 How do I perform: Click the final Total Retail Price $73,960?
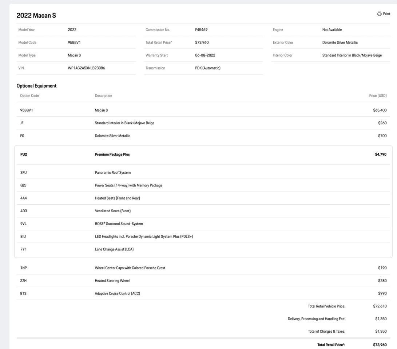pos(380,345)
